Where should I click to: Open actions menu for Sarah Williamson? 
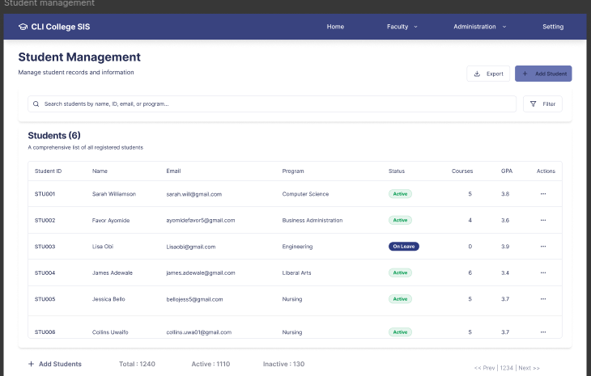point(543,194)
